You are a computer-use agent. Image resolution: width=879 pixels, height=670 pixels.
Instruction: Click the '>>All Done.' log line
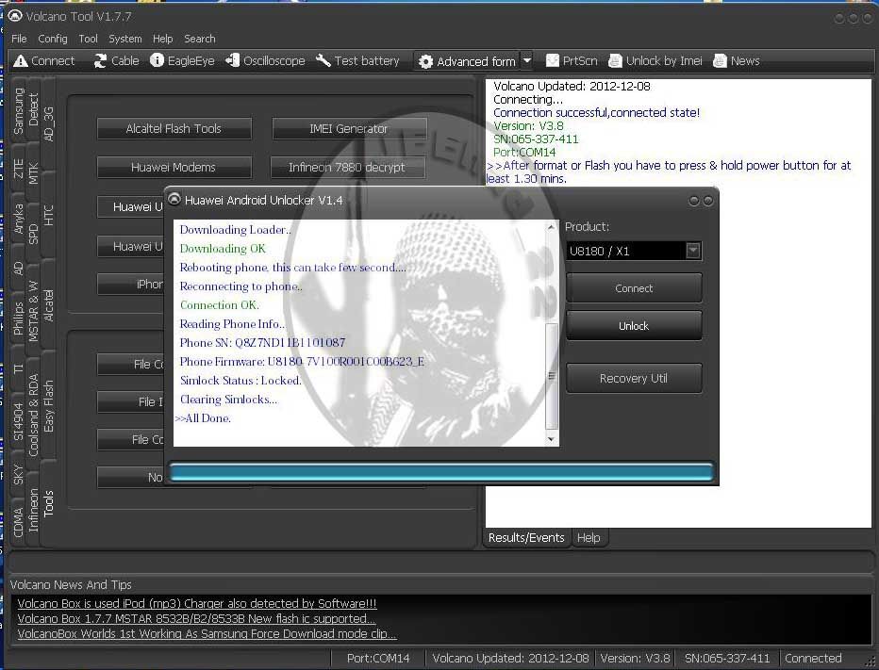[203, 417]
